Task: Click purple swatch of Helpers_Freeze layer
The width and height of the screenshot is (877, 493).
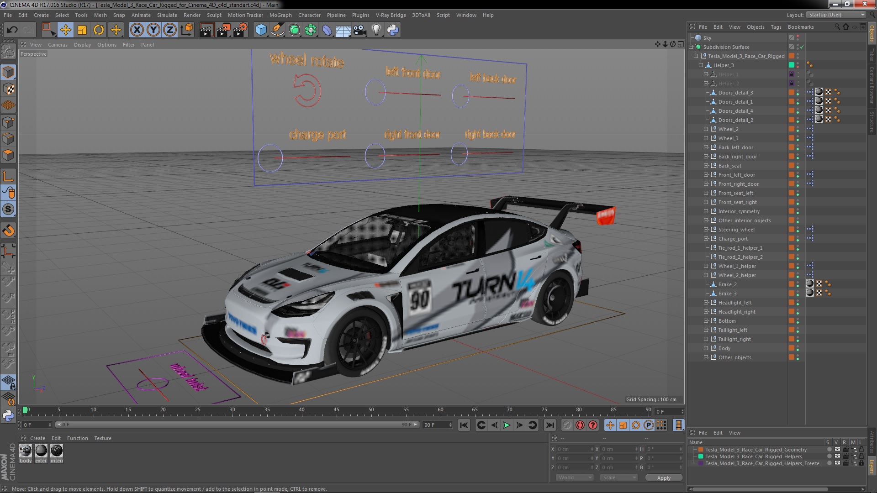Action: 701,463
